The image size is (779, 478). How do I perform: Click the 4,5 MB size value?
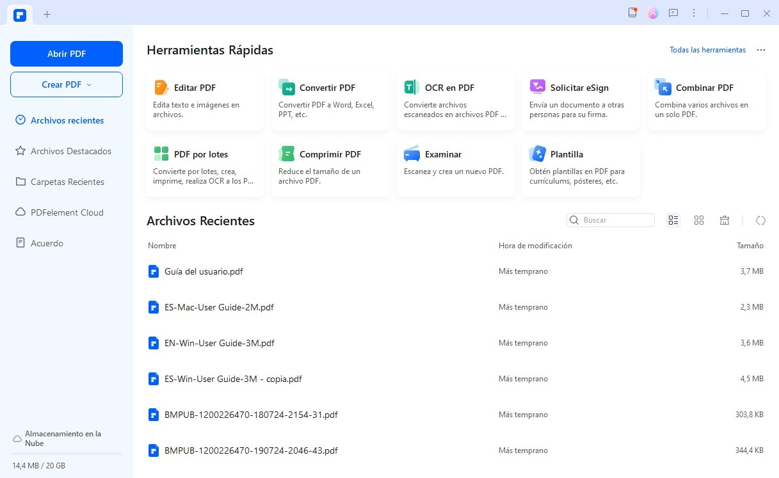pos(751,379)
